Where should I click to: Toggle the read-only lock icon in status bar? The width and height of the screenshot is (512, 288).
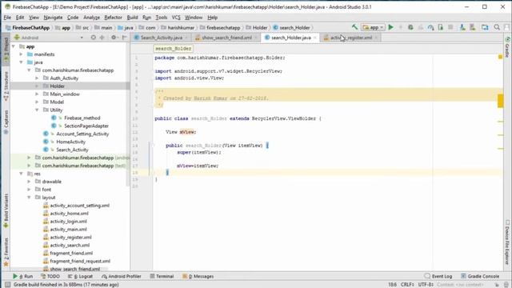click(x=497, y=285)
